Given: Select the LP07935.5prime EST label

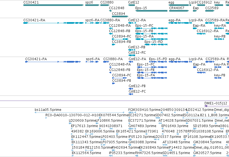Looking at the screenshot, I should (114, 142).
